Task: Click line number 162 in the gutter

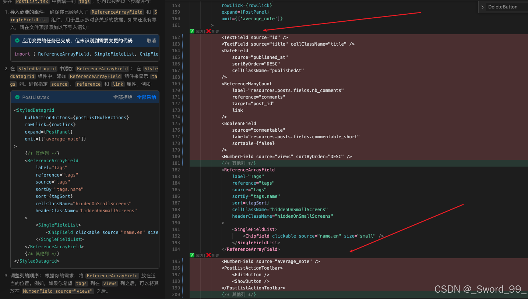Action: point(176,38)
